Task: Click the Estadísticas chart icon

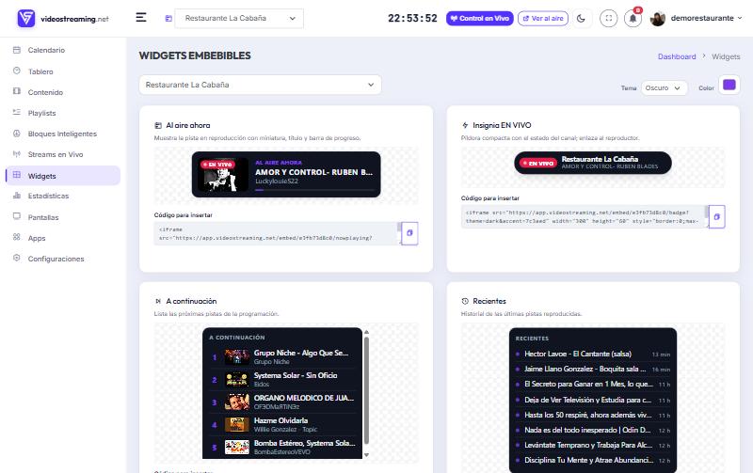Action: click(x=17, y=196)
